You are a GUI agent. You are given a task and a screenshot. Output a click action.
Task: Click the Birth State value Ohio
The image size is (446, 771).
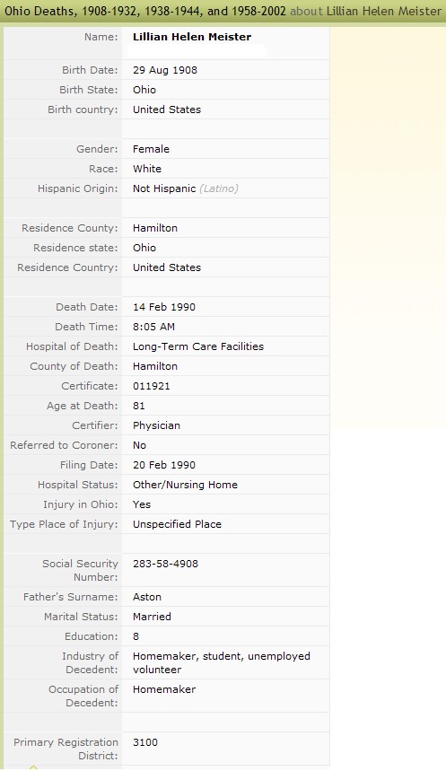click(144, 90)
